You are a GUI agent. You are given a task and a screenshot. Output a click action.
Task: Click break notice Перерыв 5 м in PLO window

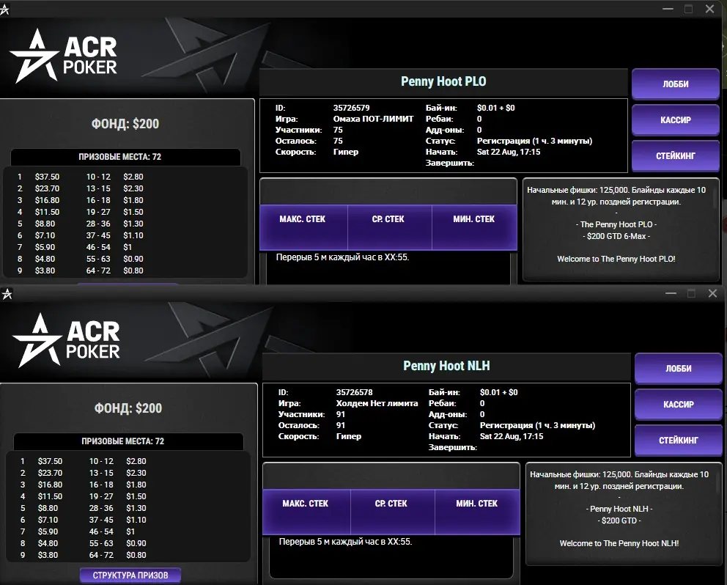click(343, 257)
